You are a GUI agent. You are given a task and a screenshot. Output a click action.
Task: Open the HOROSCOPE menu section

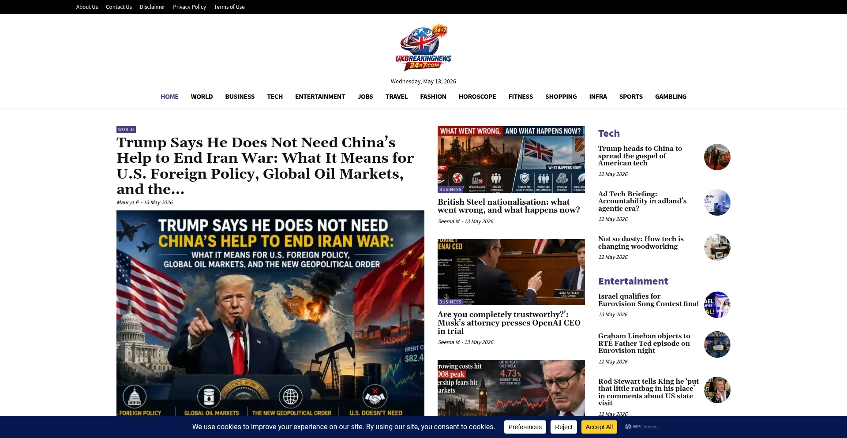477,97
